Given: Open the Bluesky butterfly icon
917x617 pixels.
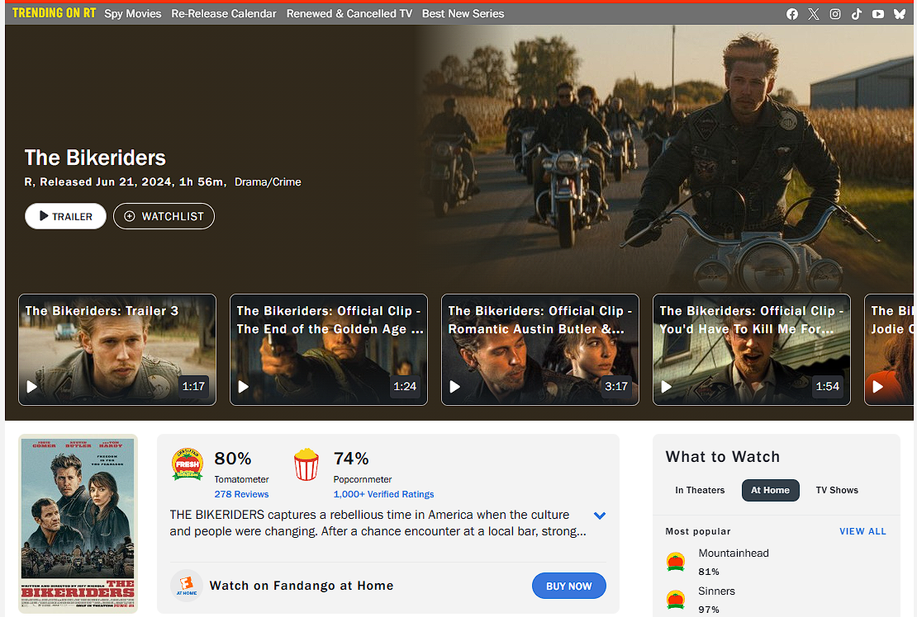Looking at the screenshot, I should pos(900,14).
